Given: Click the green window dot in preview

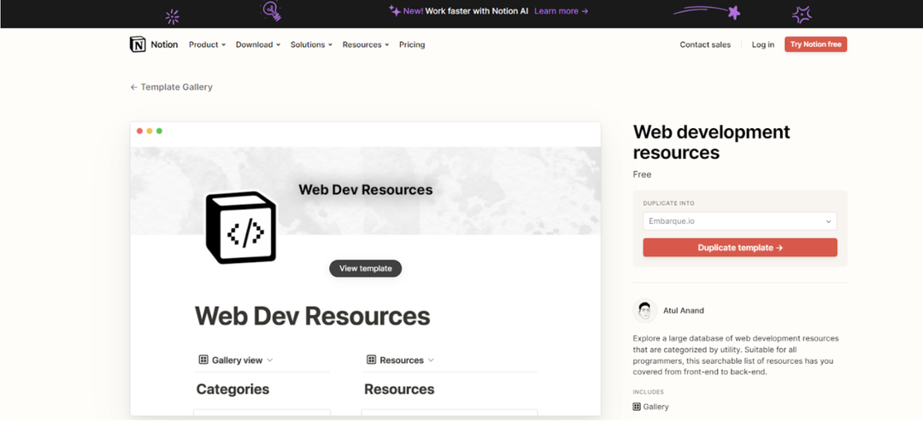Looking at the screenshot, I should [160, 131].
